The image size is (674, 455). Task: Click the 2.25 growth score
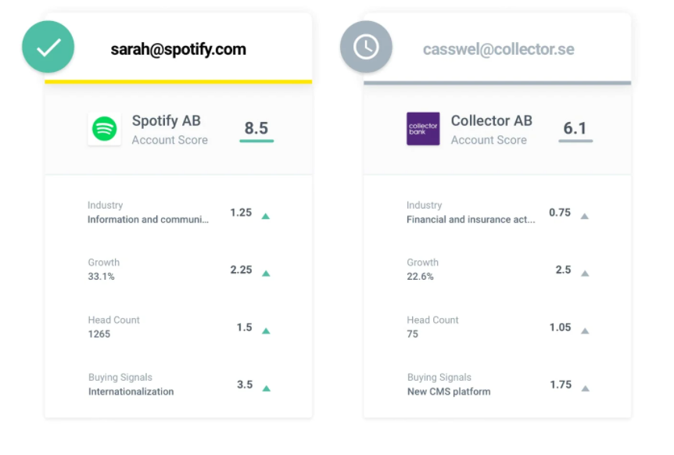tap(241, 270)
